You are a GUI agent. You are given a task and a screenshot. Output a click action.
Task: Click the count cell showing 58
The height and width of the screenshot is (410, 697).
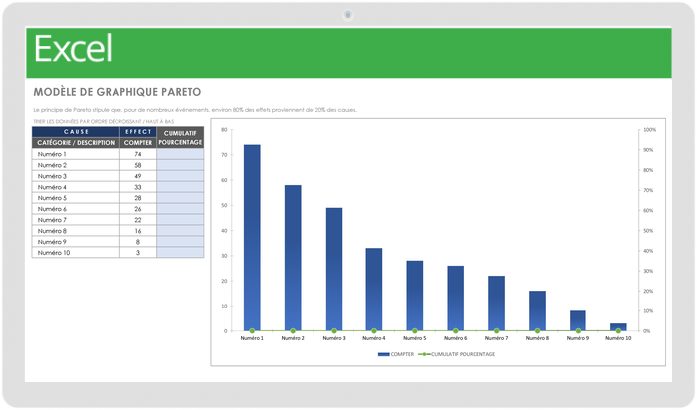coord(138,165)
